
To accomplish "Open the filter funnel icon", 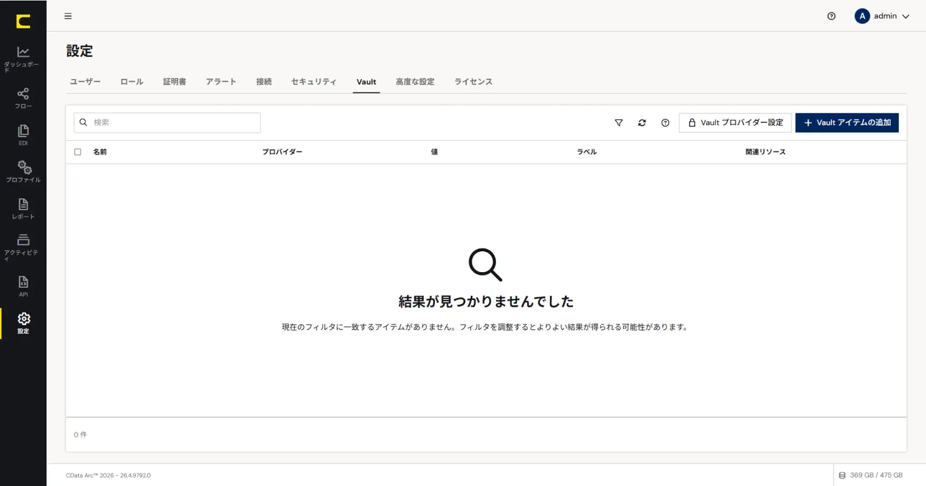I will point(618,122).
